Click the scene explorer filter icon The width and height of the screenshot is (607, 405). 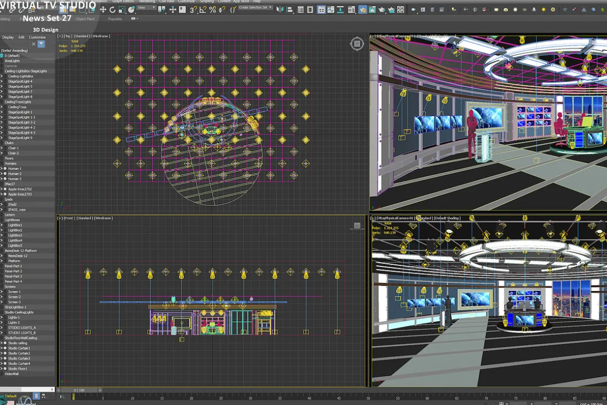(x=41, y=44)
